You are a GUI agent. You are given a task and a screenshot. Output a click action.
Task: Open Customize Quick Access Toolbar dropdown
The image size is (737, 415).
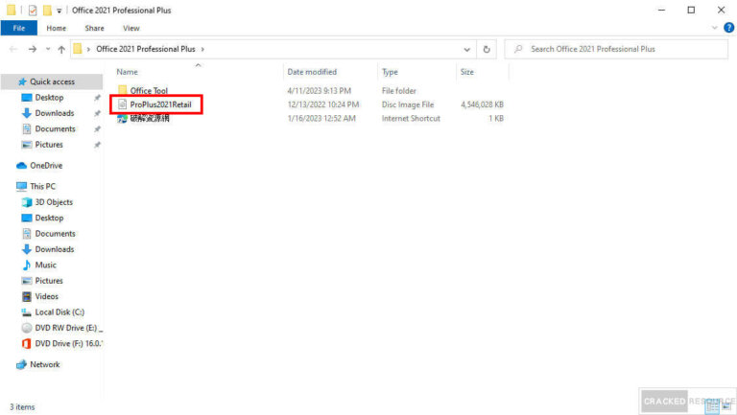(x=59, y=10)
